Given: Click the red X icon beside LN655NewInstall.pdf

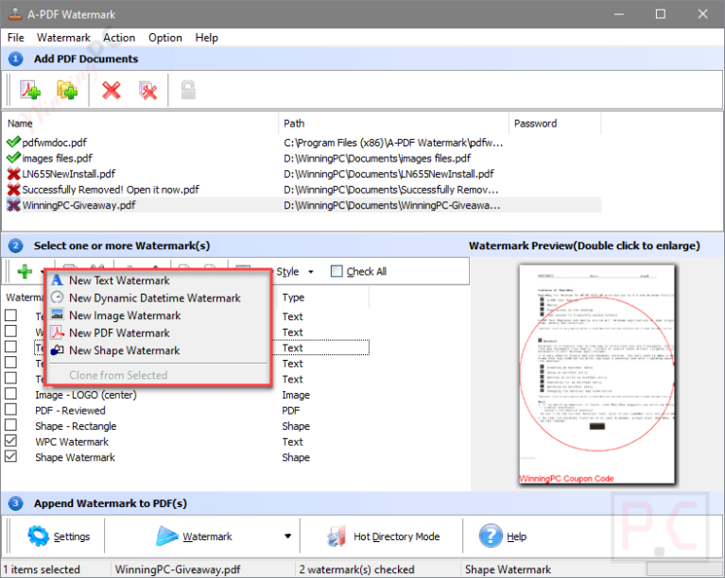Looking at the screenshot, I should point(14,174).
